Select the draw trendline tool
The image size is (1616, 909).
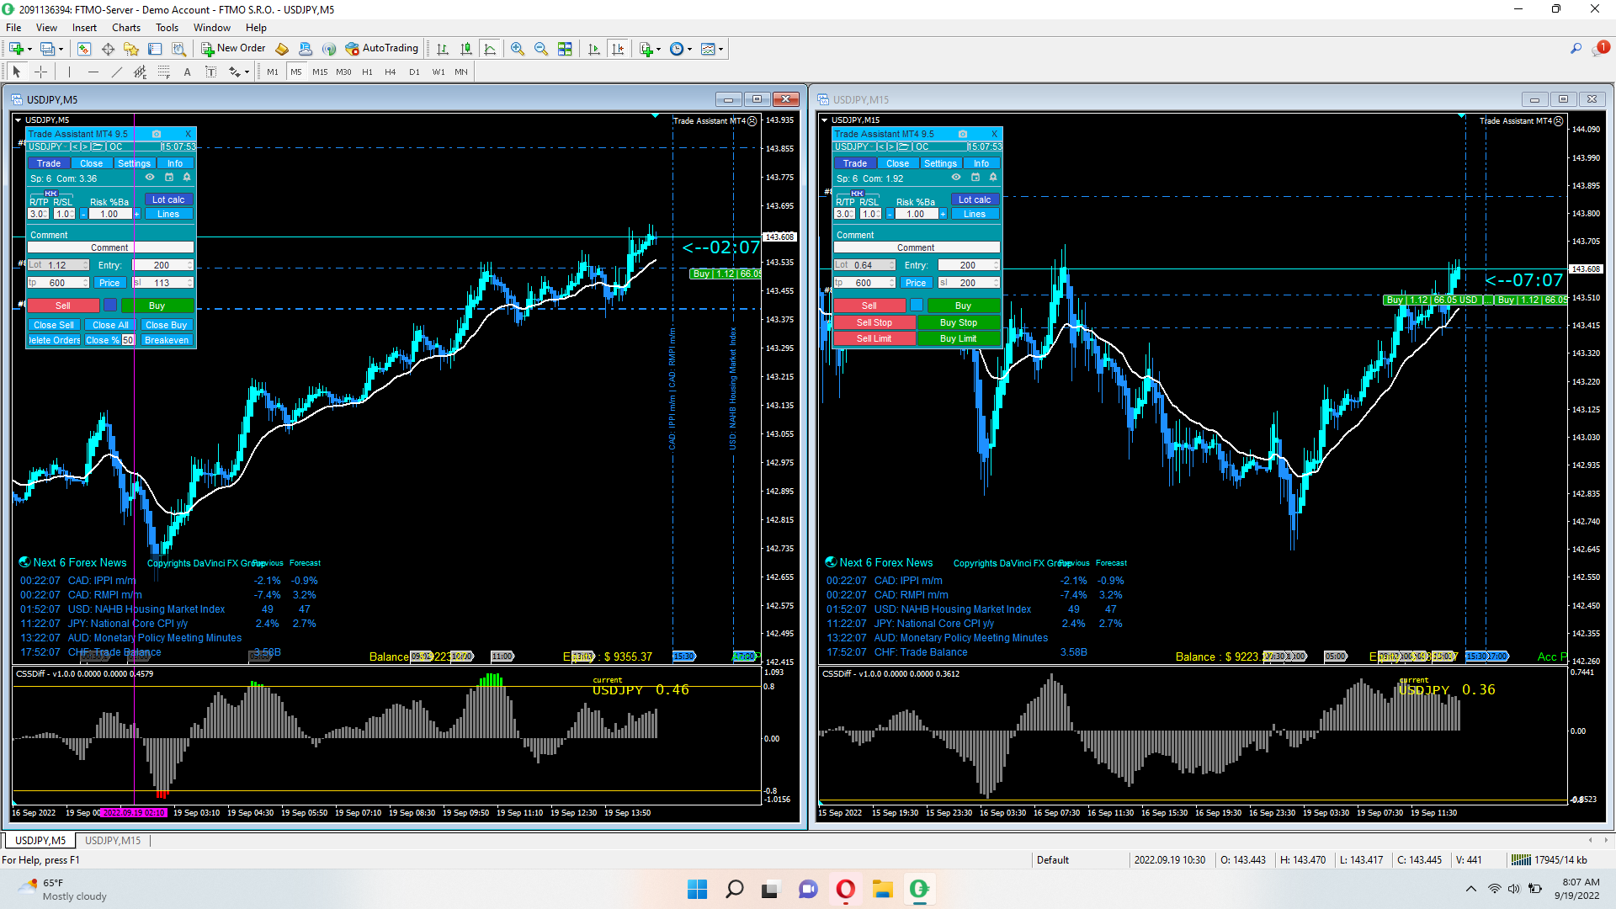pos(116,72)
